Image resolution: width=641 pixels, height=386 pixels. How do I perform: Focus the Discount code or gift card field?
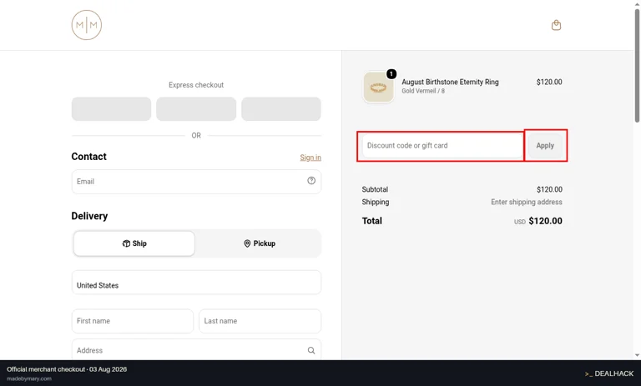442,145
